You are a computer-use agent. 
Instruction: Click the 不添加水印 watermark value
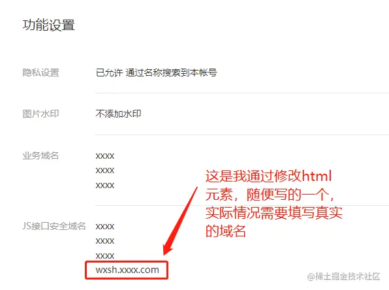(x=118, y=114)
